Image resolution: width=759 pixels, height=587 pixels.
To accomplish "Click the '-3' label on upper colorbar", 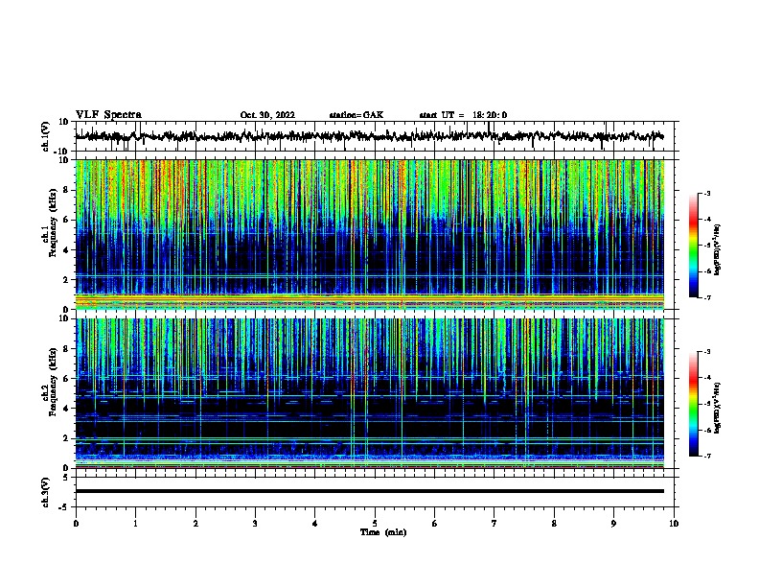I will [x=706, y=193].
